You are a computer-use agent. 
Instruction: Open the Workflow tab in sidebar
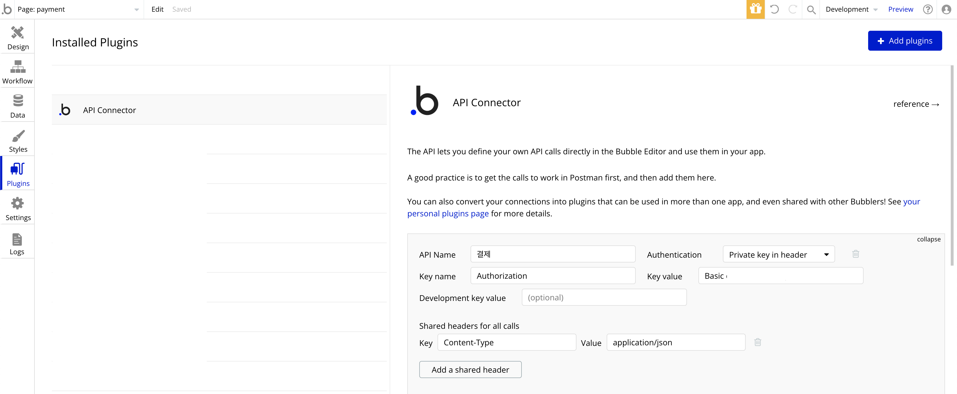click(x=17, y=72)
